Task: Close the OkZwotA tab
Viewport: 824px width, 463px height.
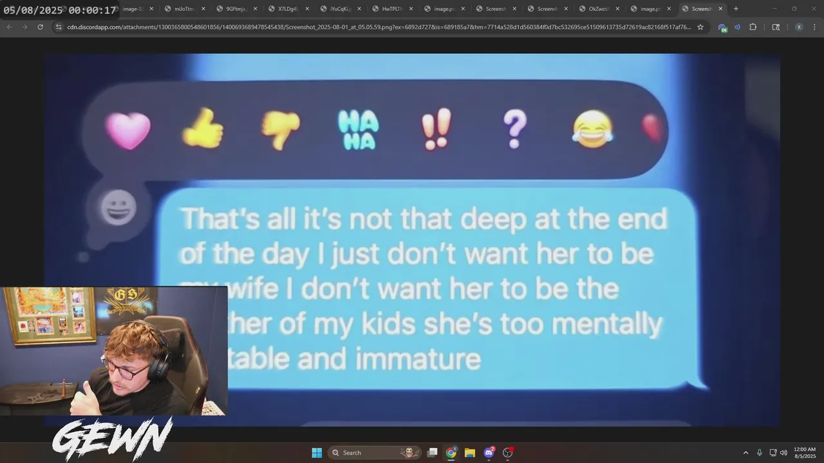Action: click(617, 9)
